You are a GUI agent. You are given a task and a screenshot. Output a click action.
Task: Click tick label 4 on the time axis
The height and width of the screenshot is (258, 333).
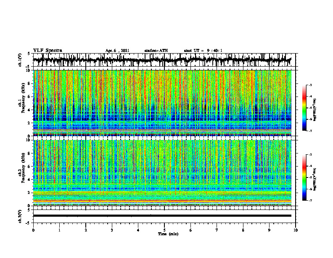(x=138, y=230)
